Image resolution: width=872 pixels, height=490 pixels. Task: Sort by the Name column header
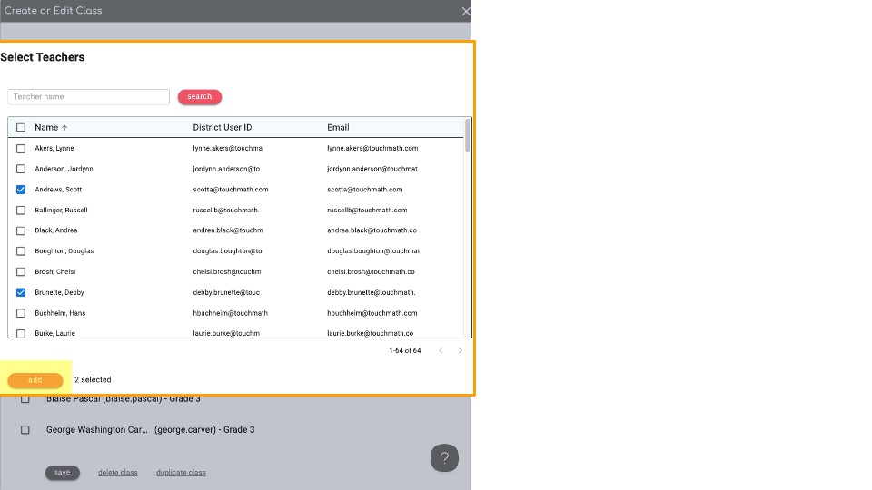pos(46,128)
